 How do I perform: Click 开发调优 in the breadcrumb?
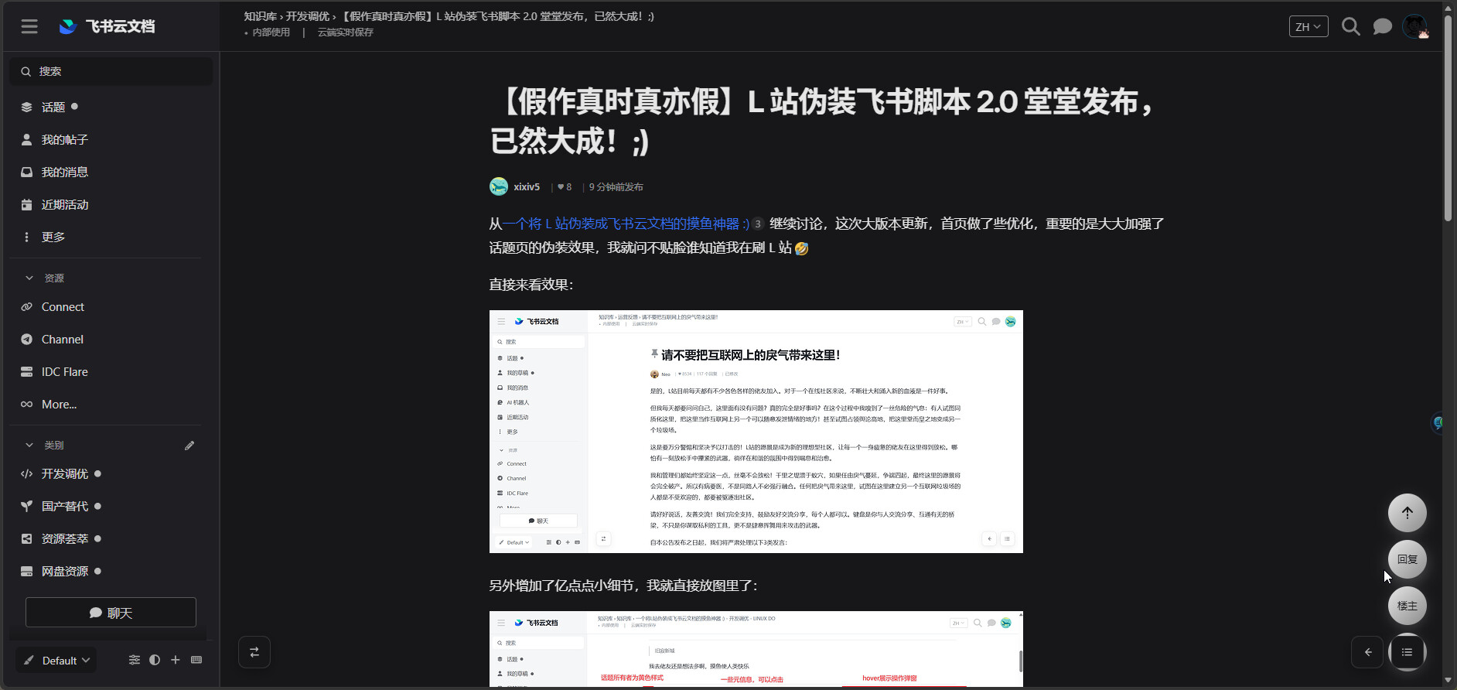coord(307,16)
